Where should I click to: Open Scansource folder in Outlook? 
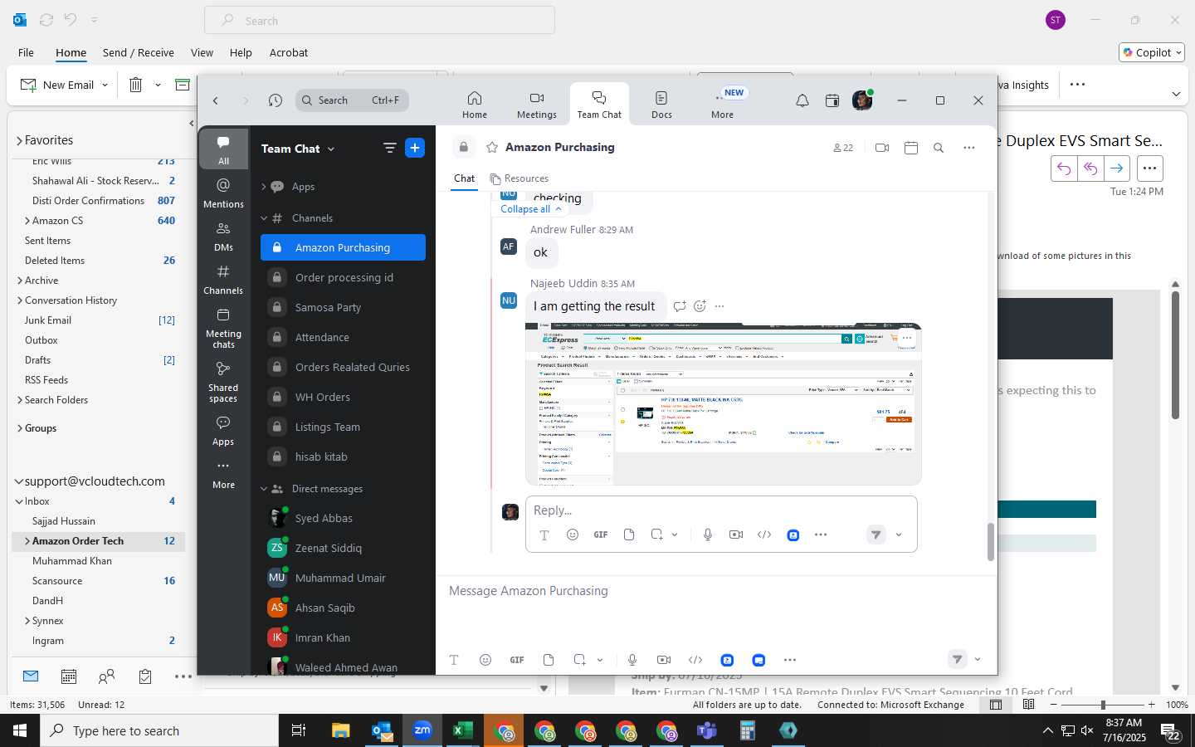(x=98, y=581)
